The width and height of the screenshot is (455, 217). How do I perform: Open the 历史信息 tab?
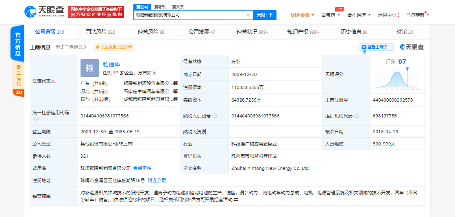(354, 32)
